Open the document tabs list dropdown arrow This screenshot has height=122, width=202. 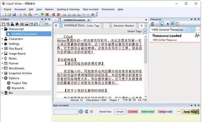(x=146, y=20)
